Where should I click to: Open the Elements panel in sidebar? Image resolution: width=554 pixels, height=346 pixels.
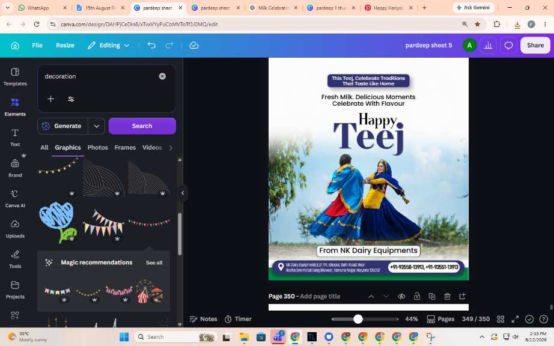click(x=15, y=107)
